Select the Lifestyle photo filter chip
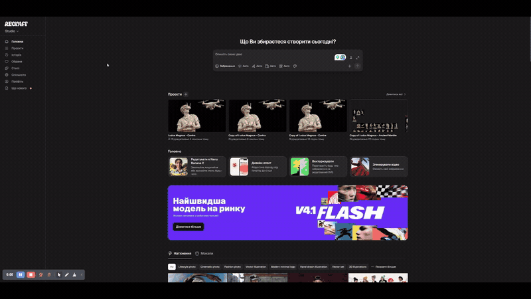 click(x=187, y=267)
